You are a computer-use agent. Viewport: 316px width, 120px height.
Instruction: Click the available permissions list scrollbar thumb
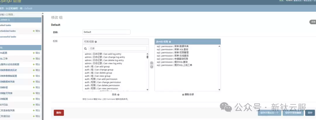pos(147,57)
